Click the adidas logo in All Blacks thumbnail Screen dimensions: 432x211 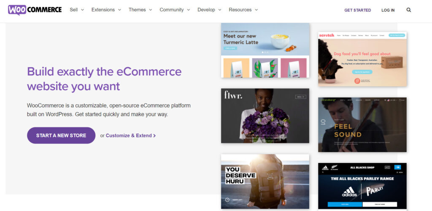(350, 192)
